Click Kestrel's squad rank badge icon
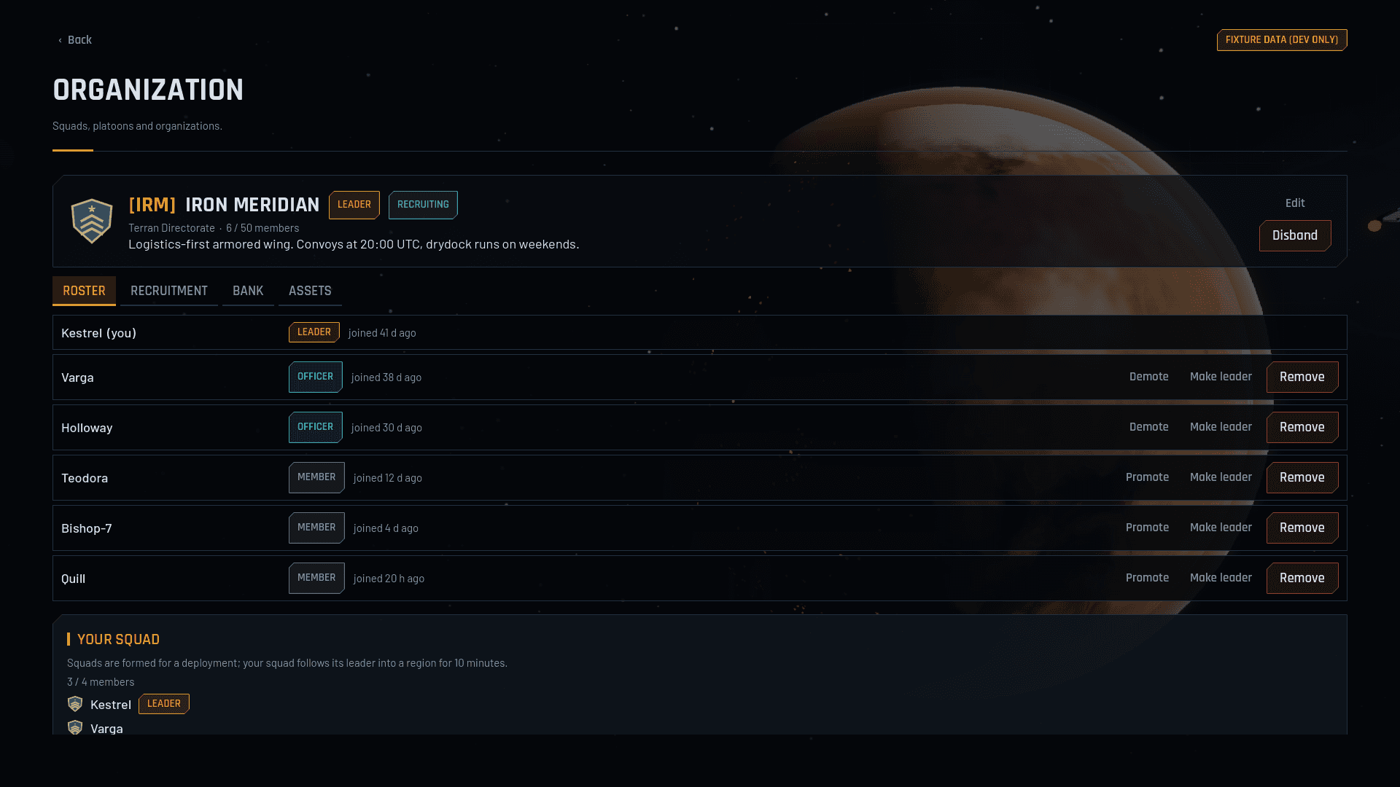Image resolution: width=1400 pixels, height=787 pixels. coord(75,704)
